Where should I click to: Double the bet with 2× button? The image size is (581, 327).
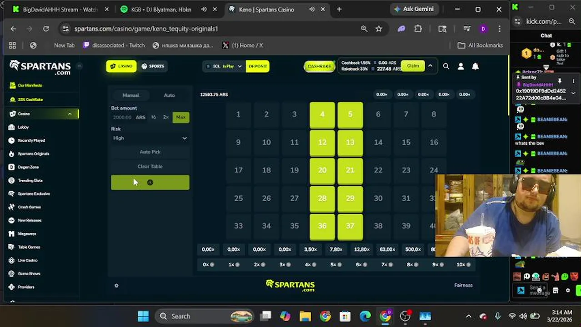click(x=166, y=117)
